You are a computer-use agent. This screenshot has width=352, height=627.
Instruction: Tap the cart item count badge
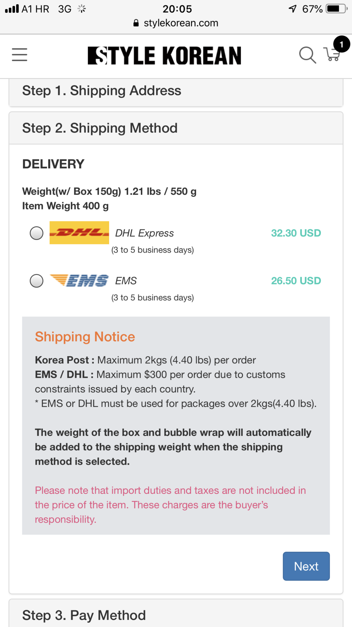[x=341, y=44]
